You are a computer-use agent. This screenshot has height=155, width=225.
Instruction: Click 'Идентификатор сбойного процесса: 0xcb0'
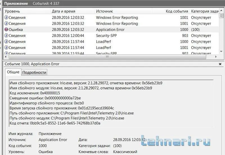47,103
